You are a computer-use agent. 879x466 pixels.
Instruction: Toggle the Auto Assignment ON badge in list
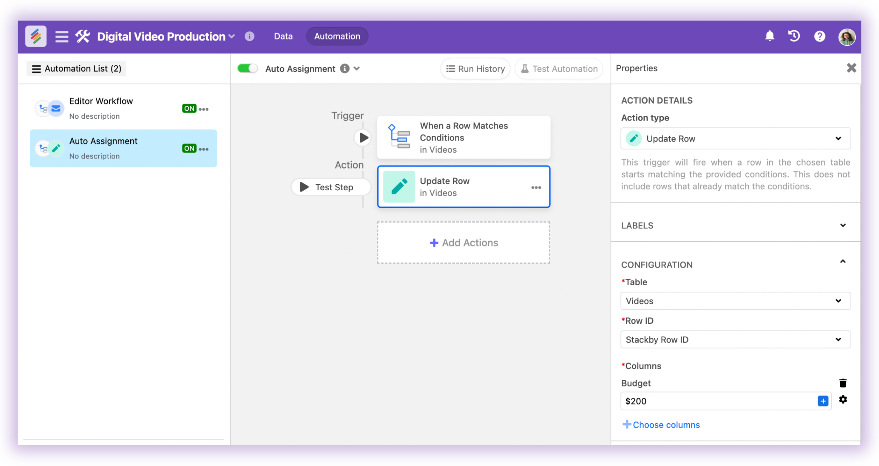pos(189,148)
